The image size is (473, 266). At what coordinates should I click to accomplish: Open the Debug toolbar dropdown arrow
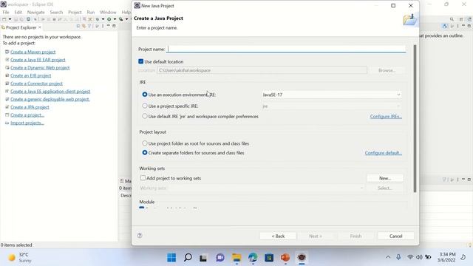(x=103, y=19)
